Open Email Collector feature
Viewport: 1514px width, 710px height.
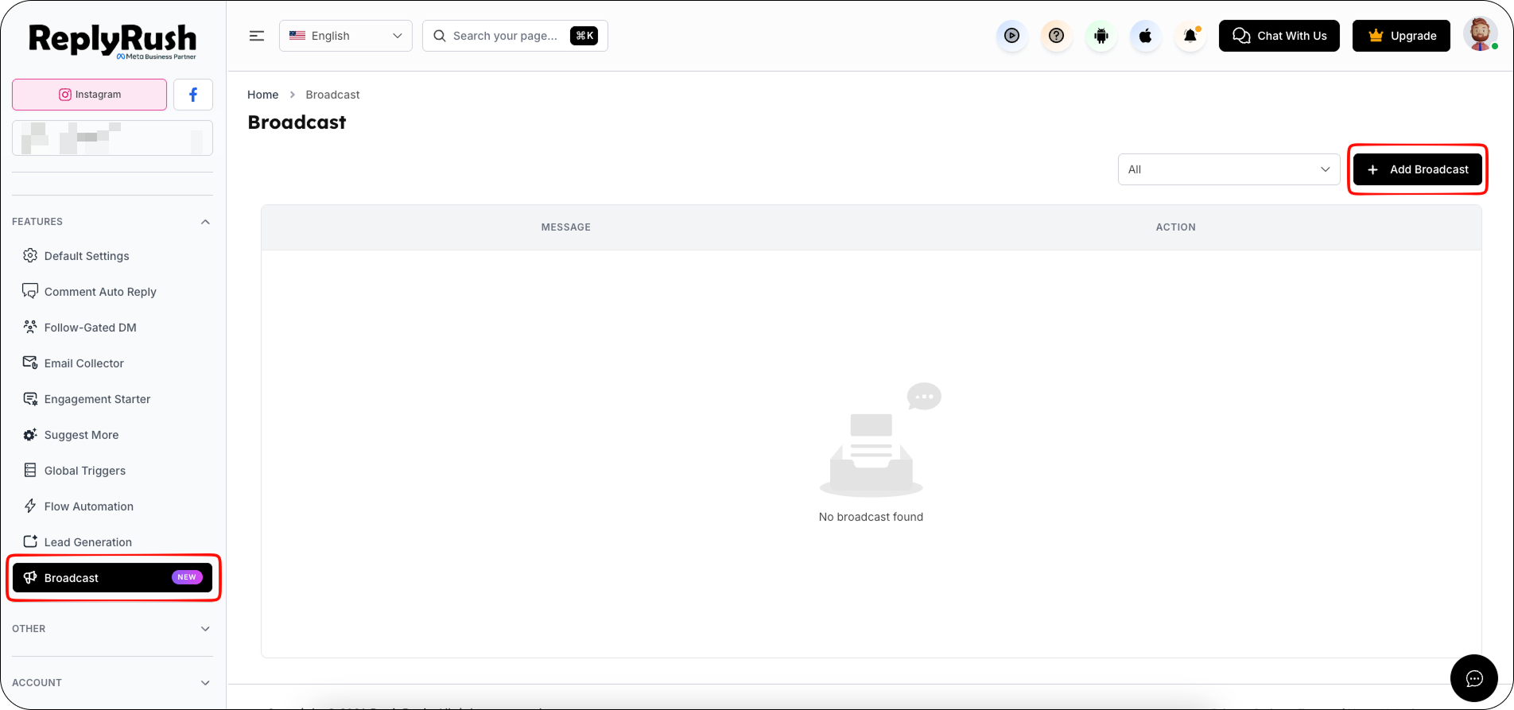(112, 363)
